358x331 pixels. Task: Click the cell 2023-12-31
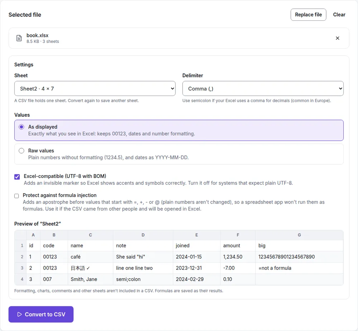click(x=197, y=268)
